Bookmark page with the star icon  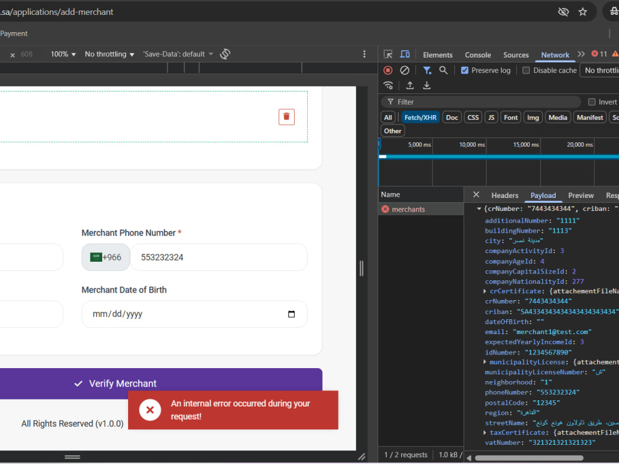point(582,12)
